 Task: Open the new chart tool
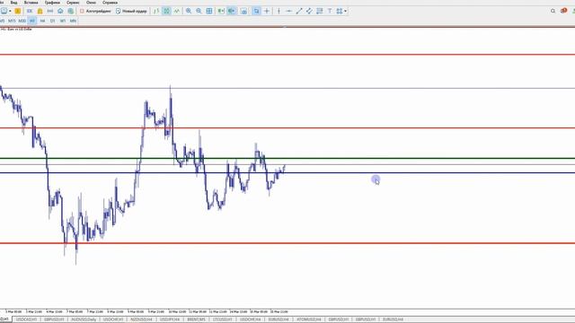(x=4, y=11)
